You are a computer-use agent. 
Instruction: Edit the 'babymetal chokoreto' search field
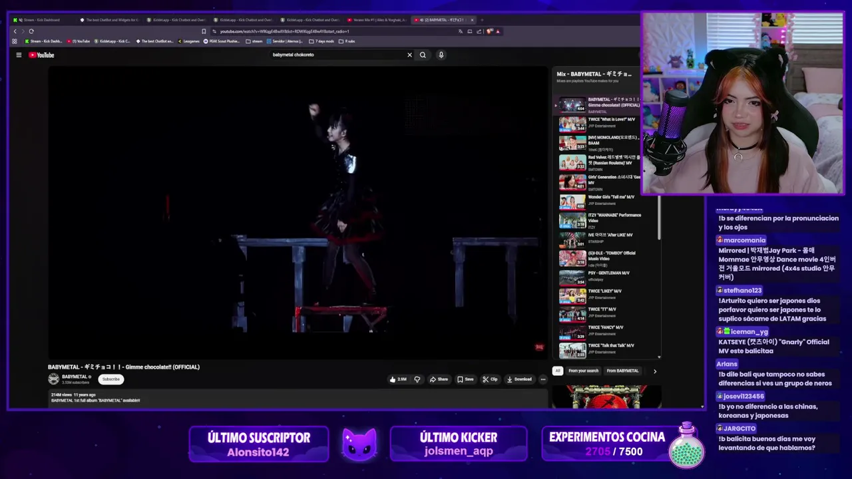tap(336, 55)
